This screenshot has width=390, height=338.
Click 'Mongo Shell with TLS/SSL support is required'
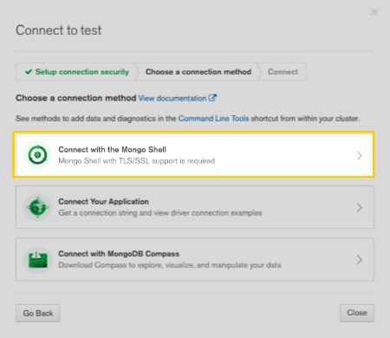137,161
